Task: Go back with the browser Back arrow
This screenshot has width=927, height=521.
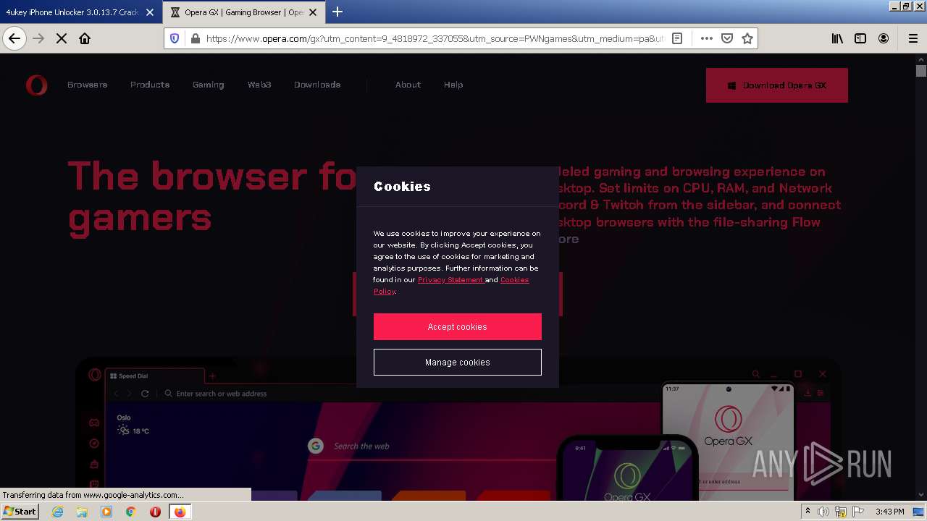Action: click(14, 38)
